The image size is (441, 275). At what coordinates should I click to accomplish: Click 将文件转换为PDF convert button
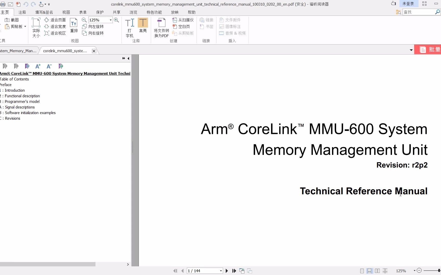(161, 28)
